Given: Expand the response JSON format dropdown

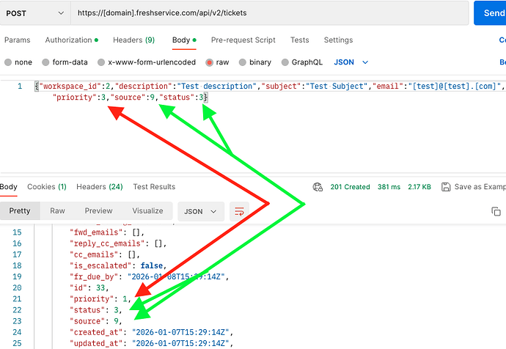Looking at the screenshot, I should click(x=200, y=211).
